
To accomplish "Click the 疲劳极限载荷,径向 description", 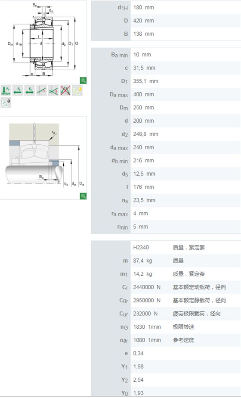I will click(x=197, y=314).
